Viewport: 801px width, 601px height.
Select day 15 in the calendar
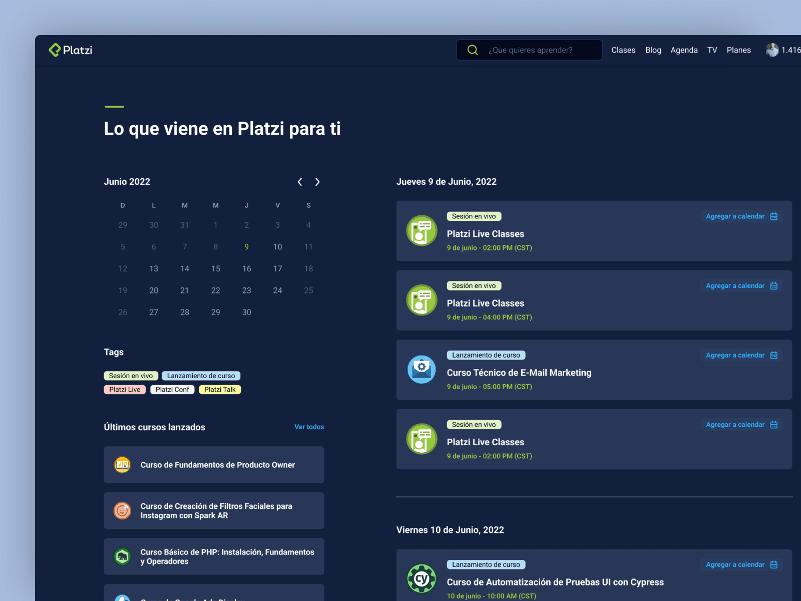click(x=216, y=269)
